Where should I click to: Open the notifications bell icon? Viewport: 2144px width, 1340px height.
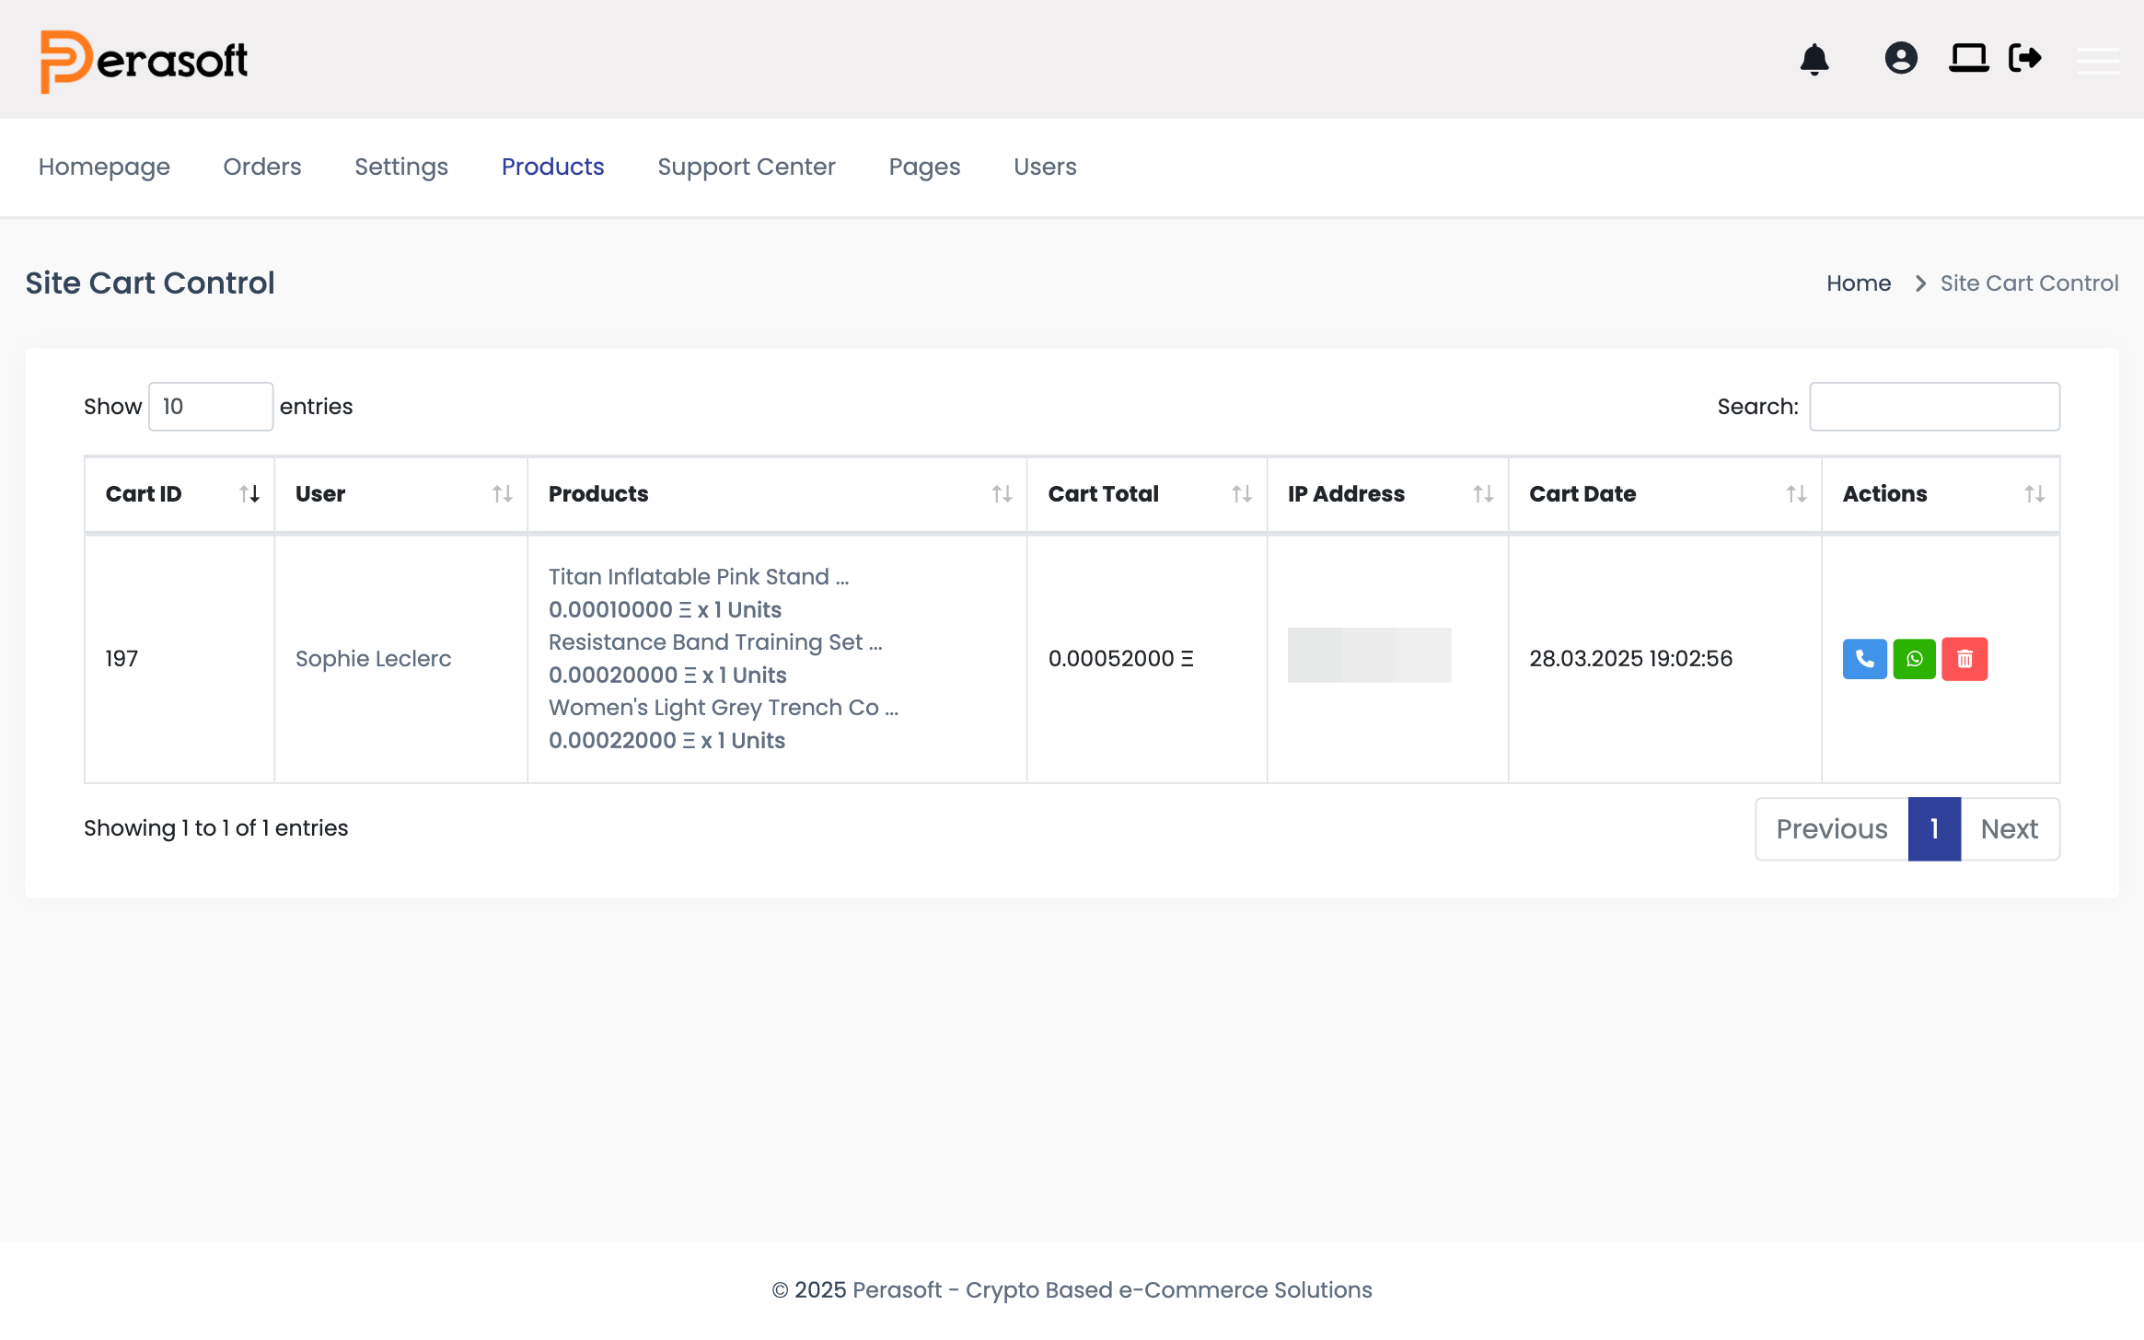point(1814,59)
